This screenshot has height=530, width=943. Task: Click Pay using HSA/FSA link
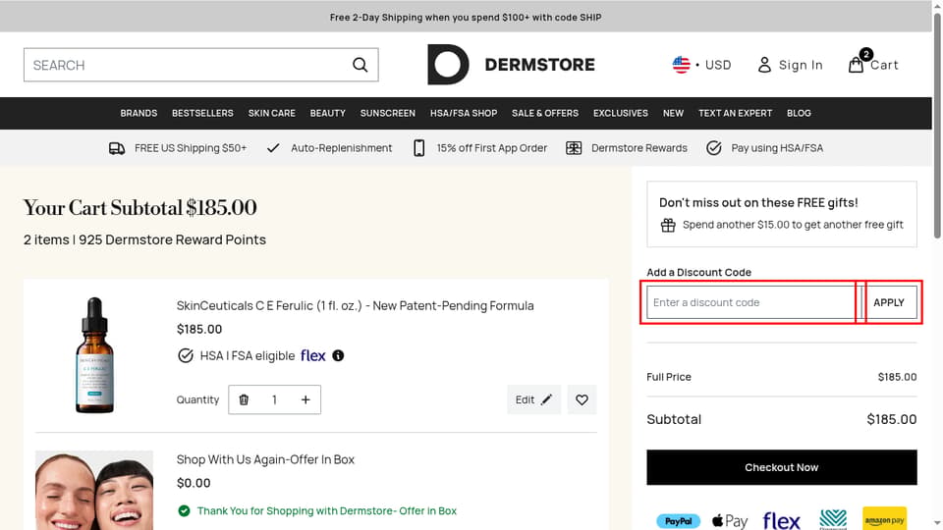pyautogui.click(x=777, y=148)
